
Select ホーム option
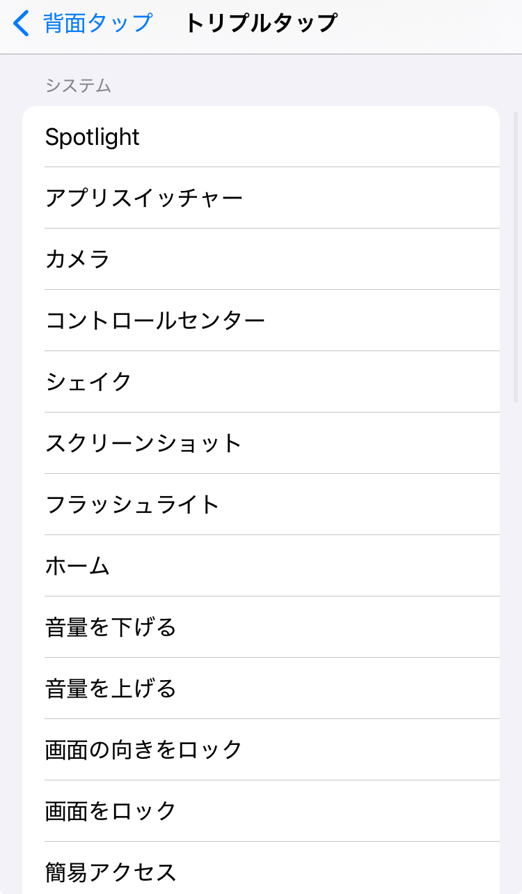[261, 566]
